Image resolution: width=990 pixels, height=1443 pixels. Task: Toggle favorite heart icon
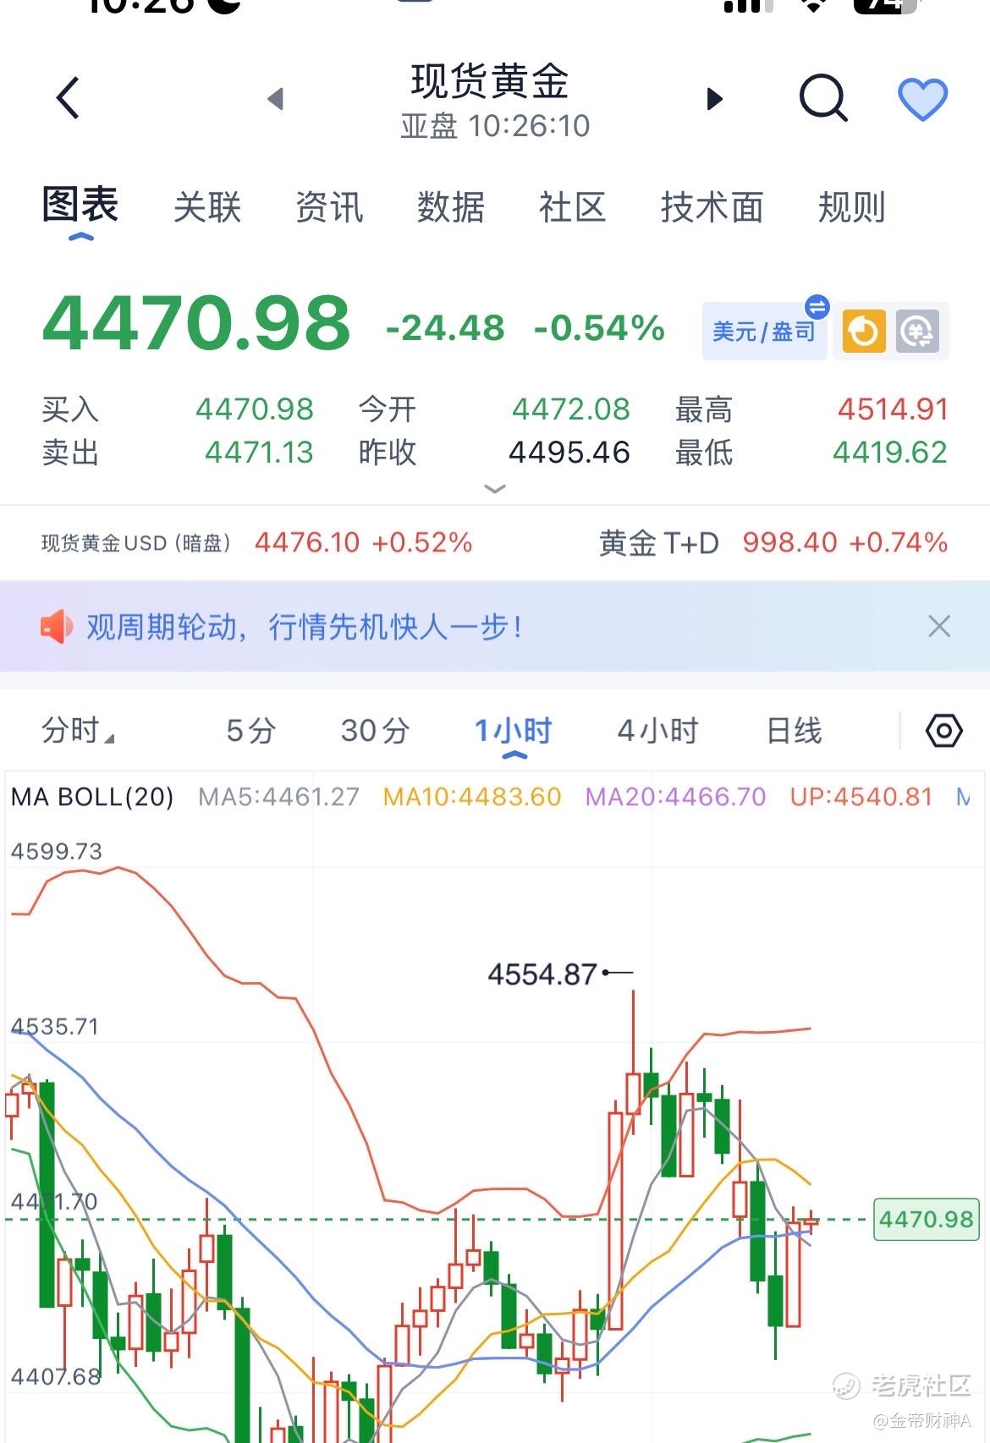(922, 99)
